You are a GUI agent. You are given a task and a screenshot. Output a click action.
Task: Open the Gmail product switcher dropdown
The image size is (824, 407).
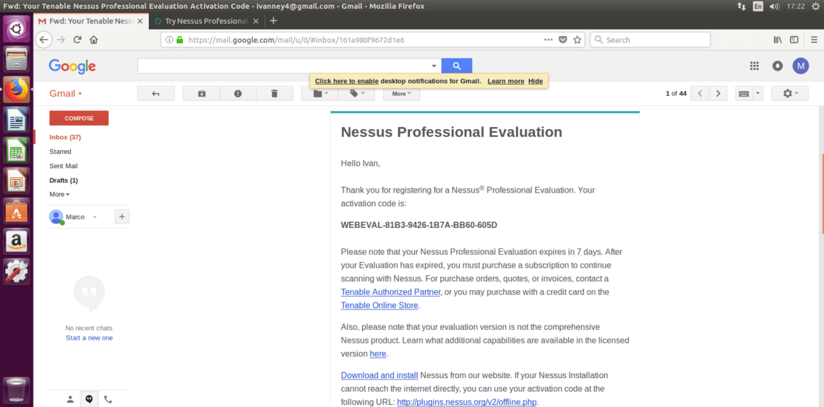coord(66,93)
